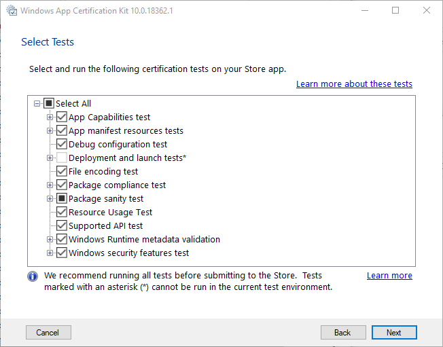Select 'Debug configuration test' label

118,144
